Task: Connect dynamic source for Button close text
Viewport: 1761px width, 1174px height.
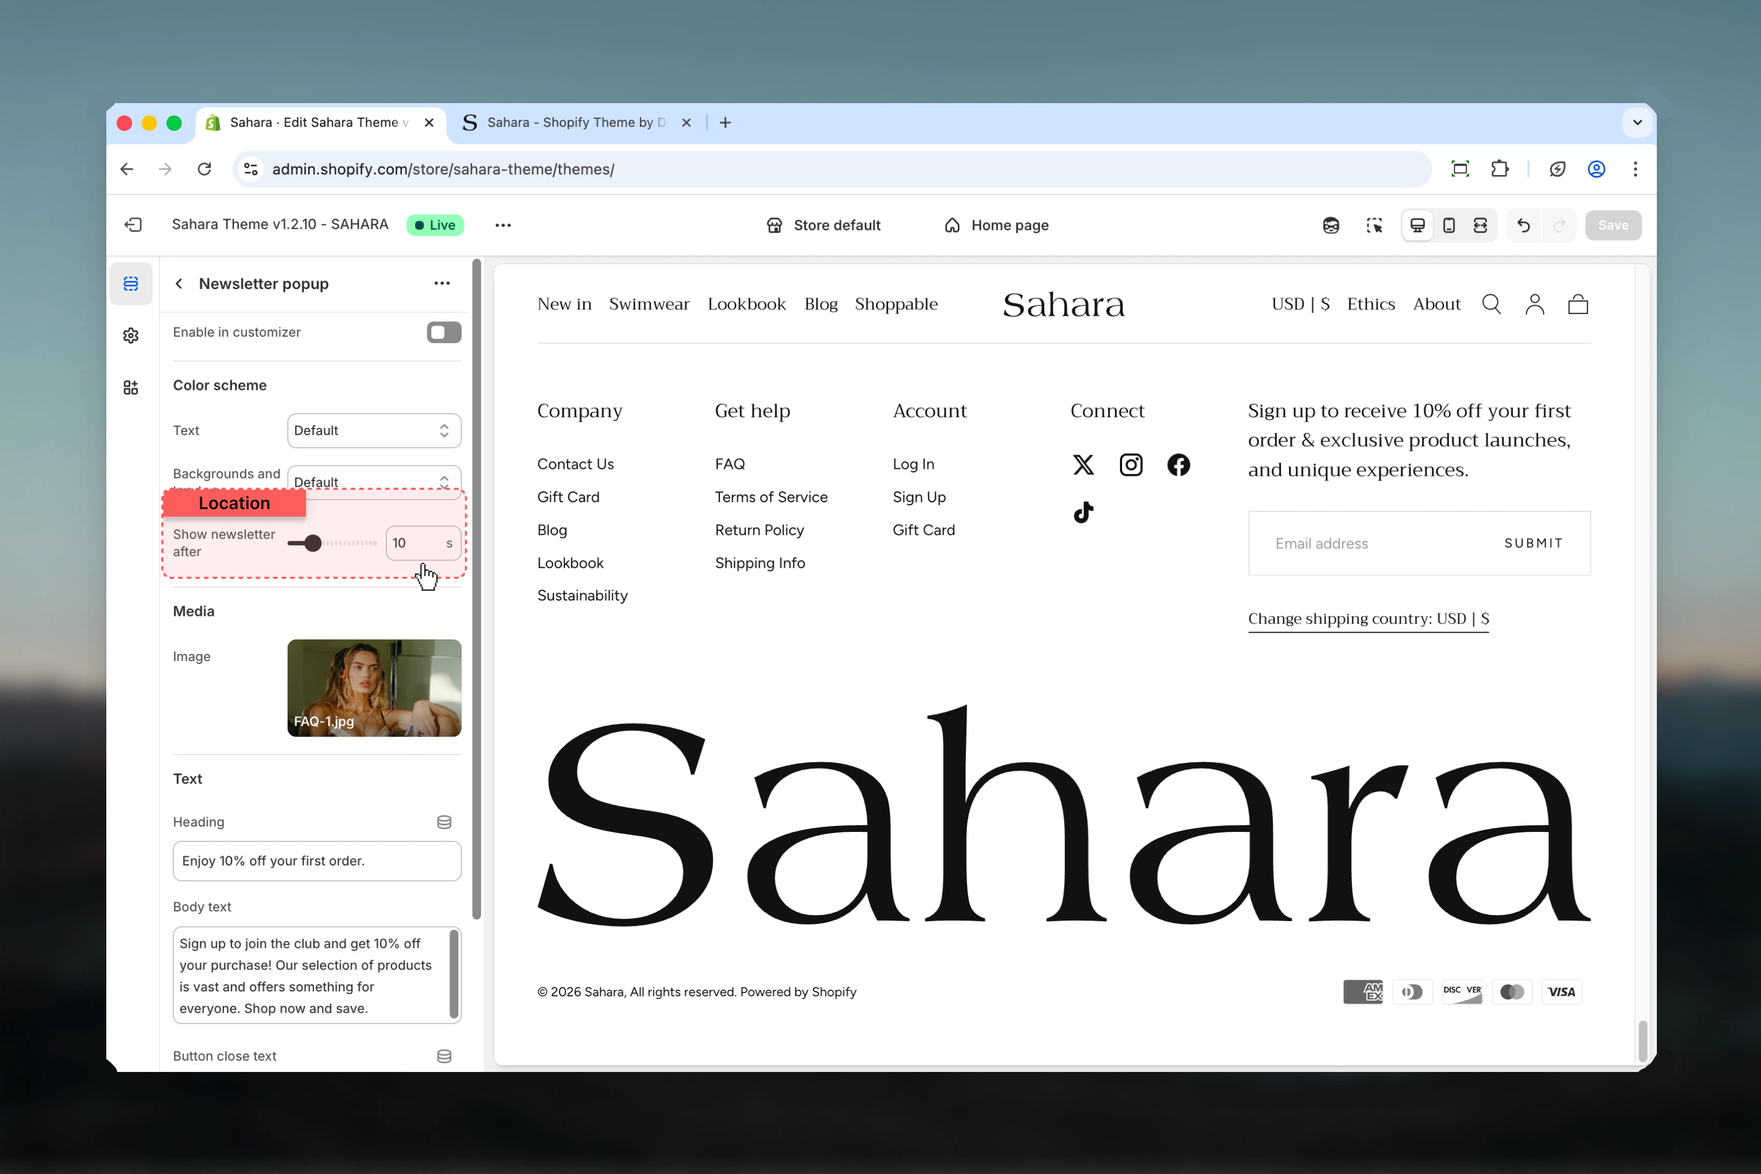Action: 444,1056
